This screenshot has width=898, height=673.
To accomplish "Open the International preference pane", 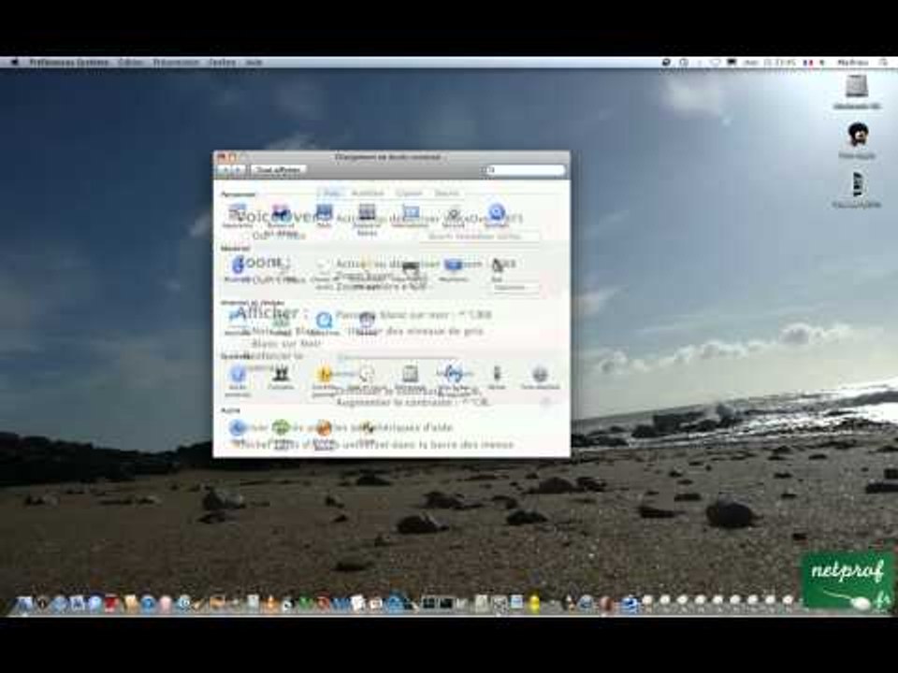I will point(410,216).
